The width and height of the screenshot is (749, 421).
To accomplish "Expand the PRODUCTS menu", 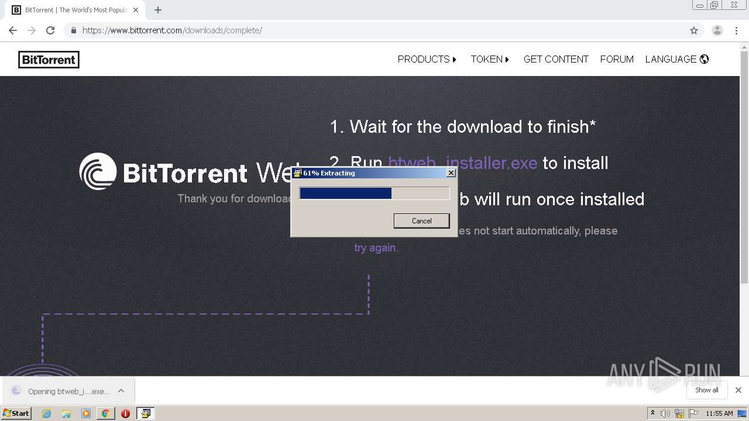I will click(427, 59).
